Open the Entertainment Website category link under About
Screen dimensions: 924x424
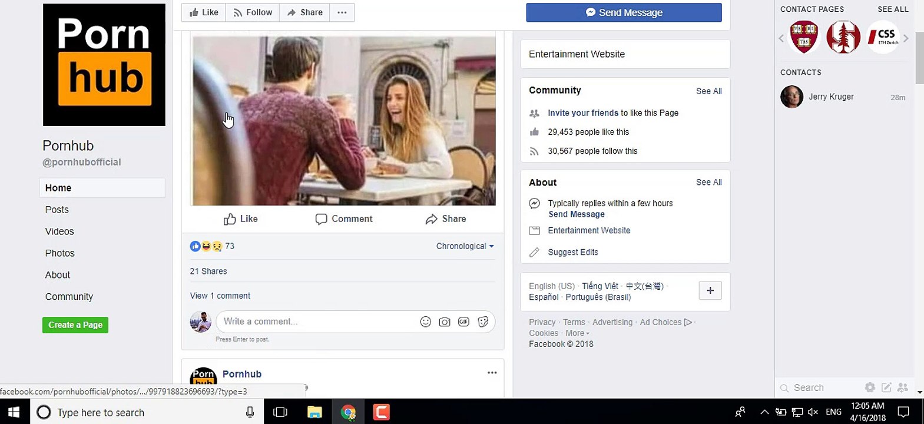click(589, 231)
